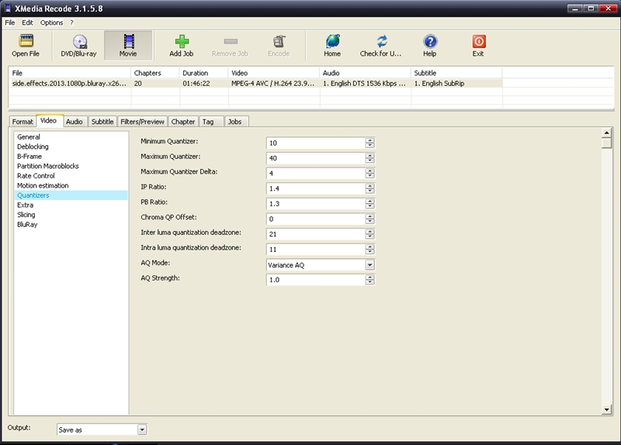Click the settings panel scroll down arrow
The width and height of the screenshot is (621, 445).
coord(606,410)
